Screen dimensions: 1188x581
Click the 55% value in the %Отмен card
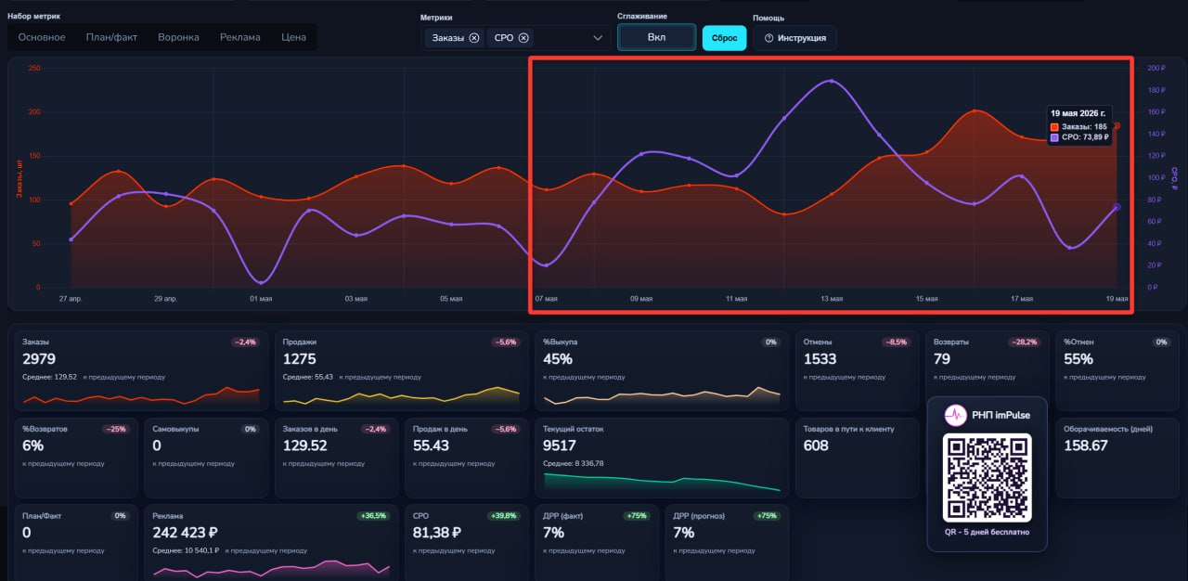[x=1078, y=359]
